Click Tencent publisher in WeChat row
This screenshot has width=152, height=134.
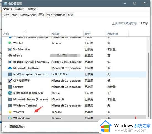coord(56,43)
